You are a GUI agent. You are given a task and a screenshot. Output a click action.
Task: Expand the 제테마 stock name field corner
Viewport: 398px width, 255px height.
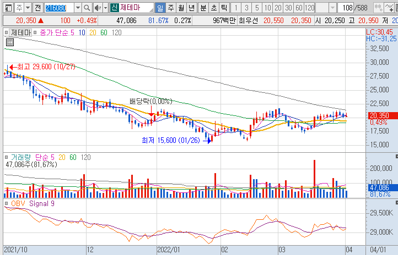[x=151, y=10]
